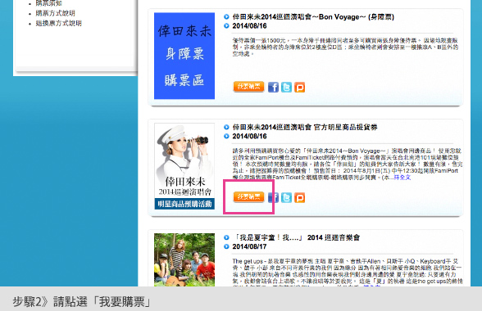The image size is (482, 311).
Task: Share the disability ticket event on Facebook
Action: point(273,88)
